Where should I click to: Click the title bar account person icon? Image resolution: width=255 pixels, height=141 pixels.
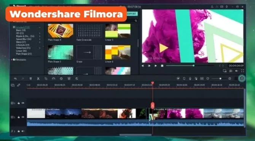(x=212, y=7)
